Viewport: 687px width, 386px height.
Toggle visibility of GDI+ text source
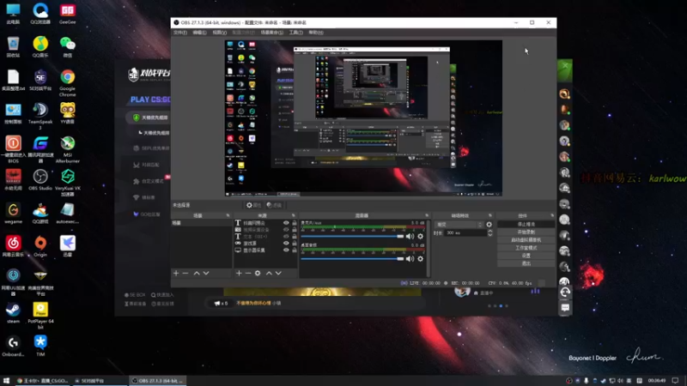tap(286, 237)
